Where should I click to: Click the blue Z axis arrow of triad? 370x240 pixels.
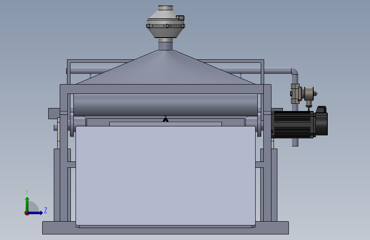[35, 213]
